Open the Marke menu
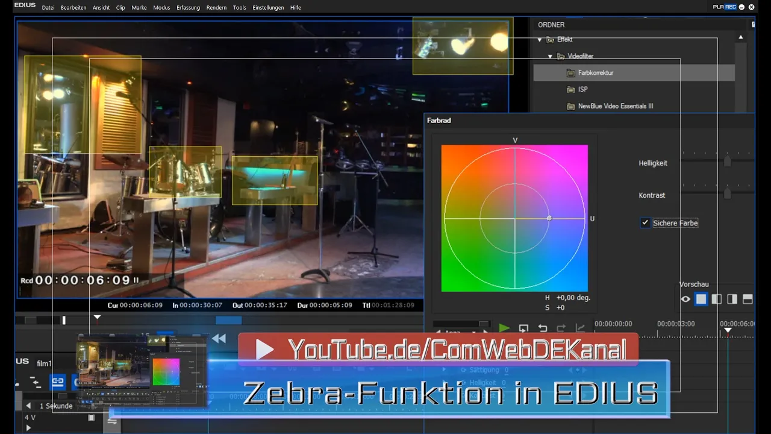 tap(139, 8)
